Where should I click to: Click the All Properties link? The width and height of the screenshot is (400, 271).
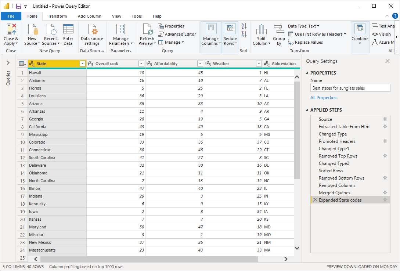tap(323, 98)
